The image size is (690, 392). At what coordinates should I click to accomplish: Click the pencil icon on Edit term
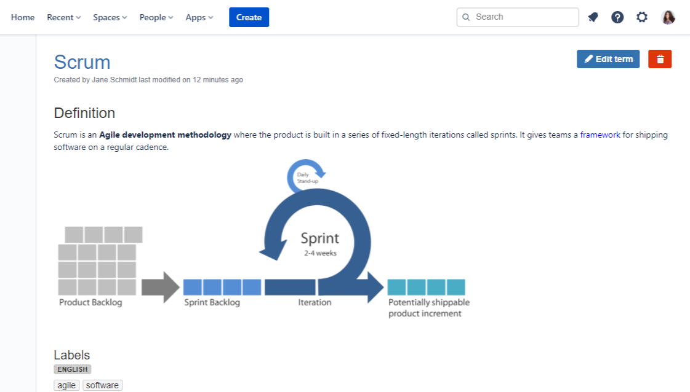tap(589, 59)
